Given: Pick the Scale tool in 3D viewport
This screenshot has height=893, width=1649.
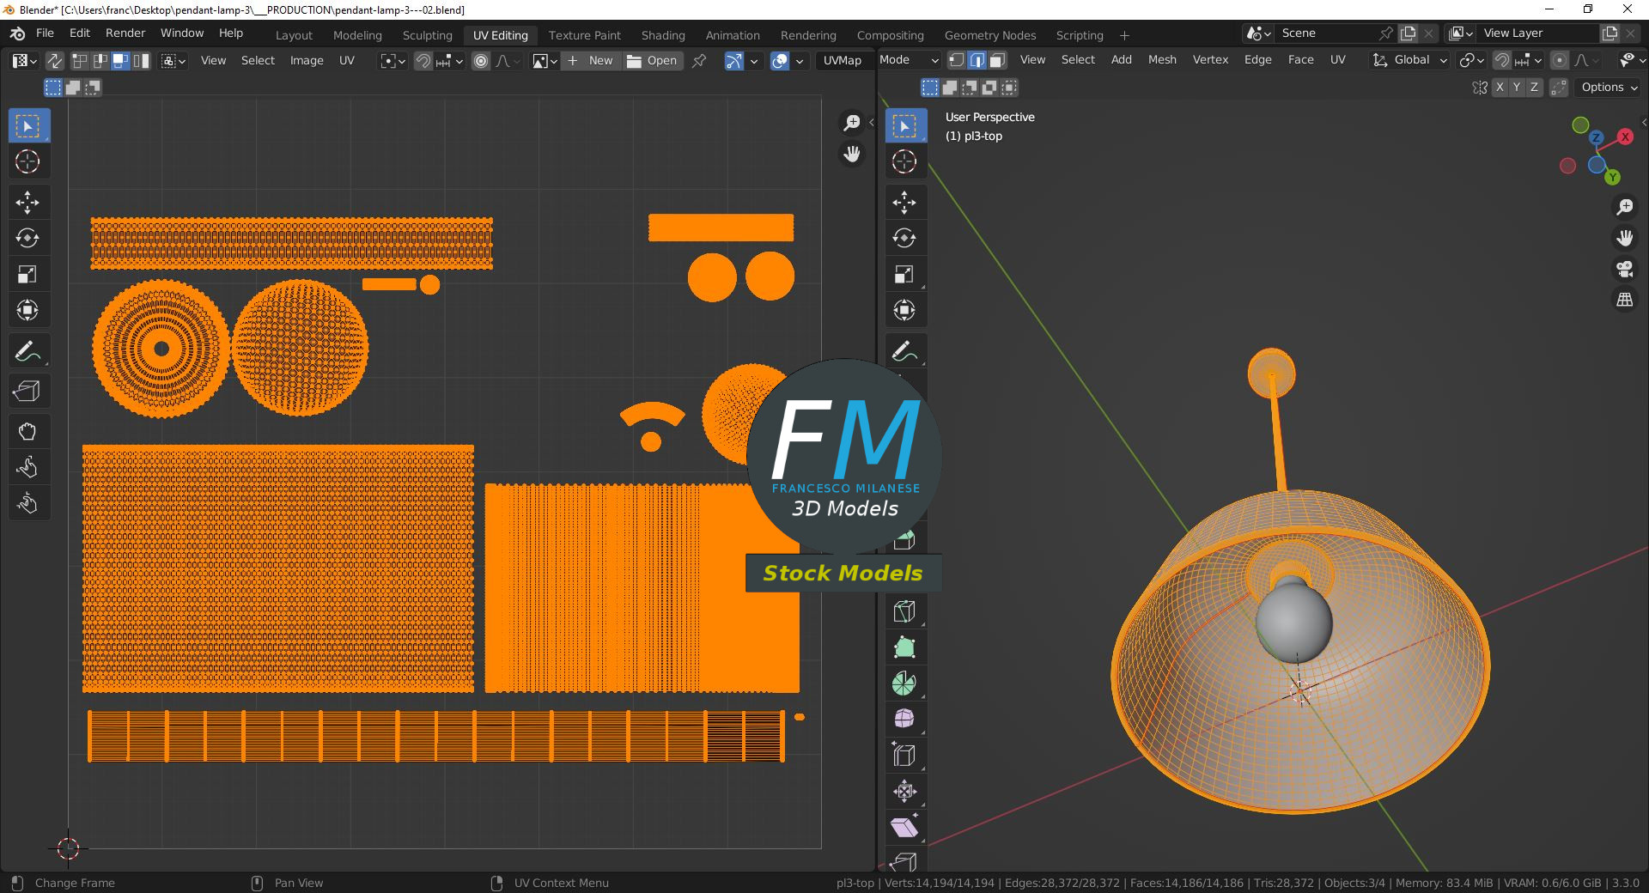Looking at the screenshot, I should pos(904,274).
